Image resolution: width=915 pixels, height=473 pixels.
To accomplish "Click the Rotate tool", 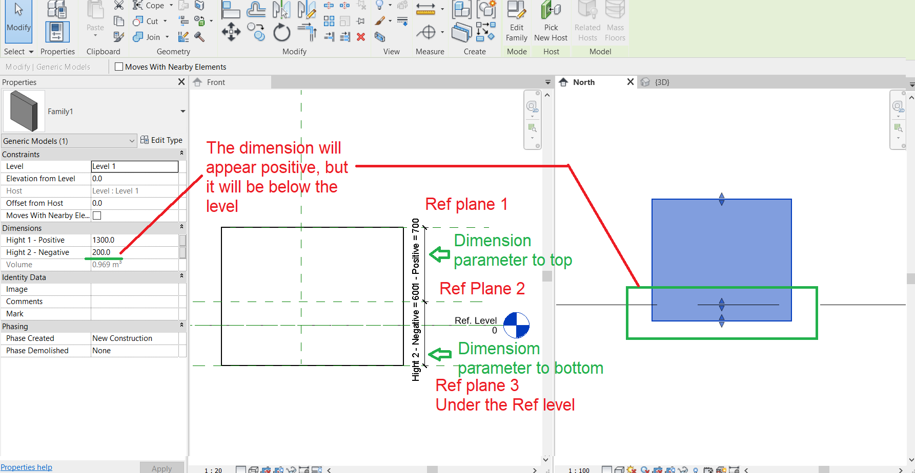I will pos(281,32).
